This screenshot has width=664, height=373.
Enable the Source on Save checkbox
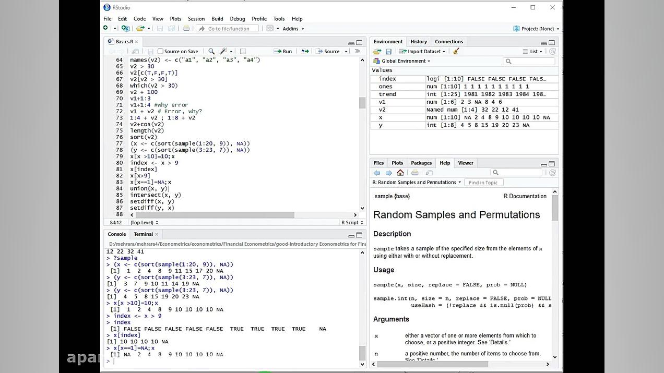(x=161, y=51)
